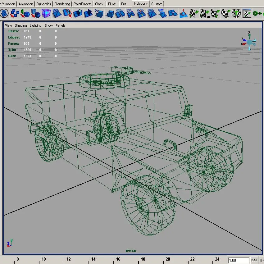Apply Planar Mapping from shelf
The height and width of the screenshot is (264, 264).
(193, 13)
